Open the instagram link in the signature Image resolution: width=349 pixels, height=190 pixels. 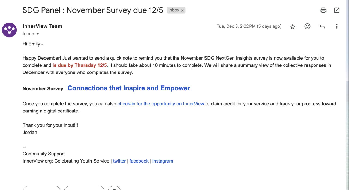163,161
